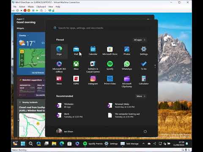This screenshot has height=152, width=203.
Task: Show hidden system tray icons chevron
Action: 143,144
